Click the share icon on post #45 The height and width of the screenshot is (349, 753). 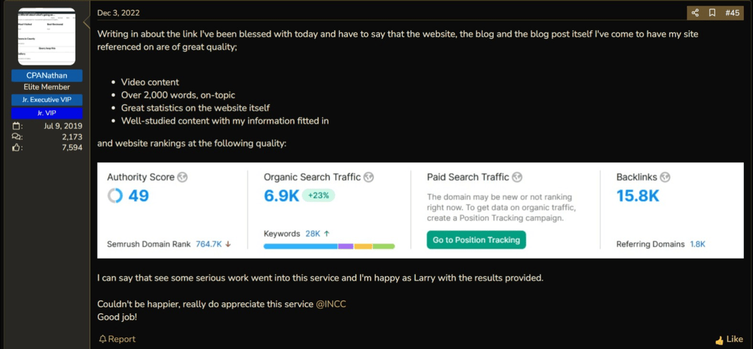coord(695,13)
